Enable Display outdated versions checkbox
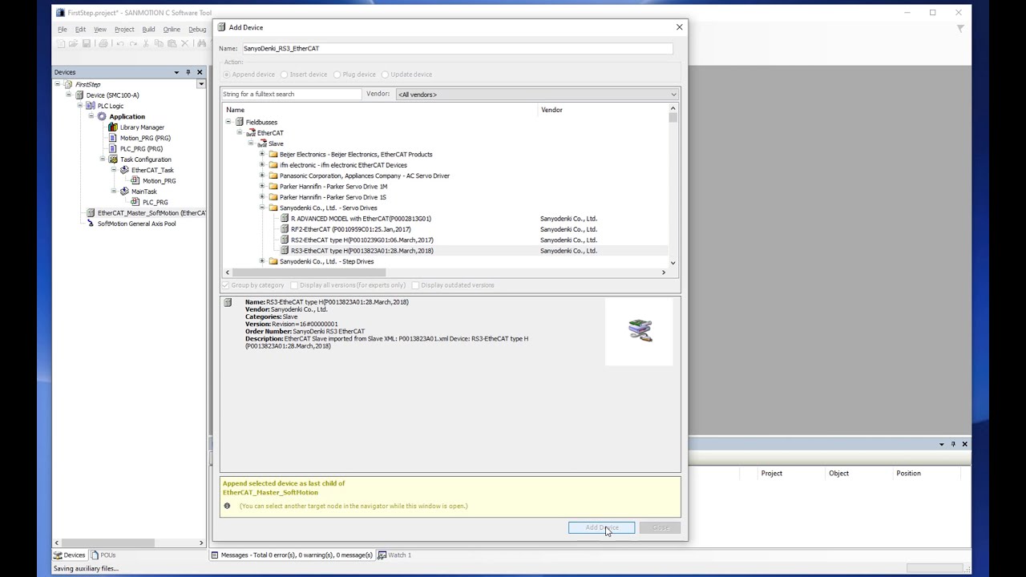 pos(415,285)
